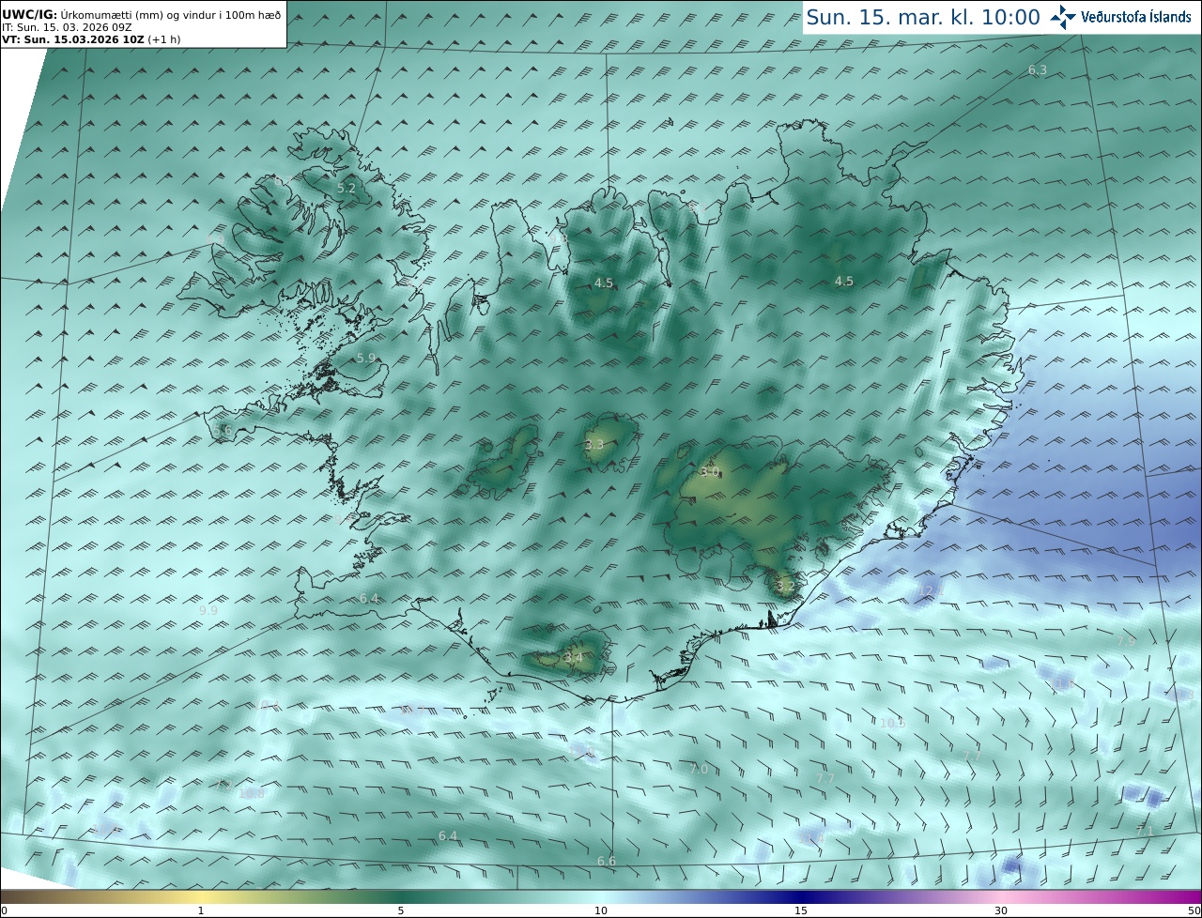Click the 1 tick on the color scale

201,910
